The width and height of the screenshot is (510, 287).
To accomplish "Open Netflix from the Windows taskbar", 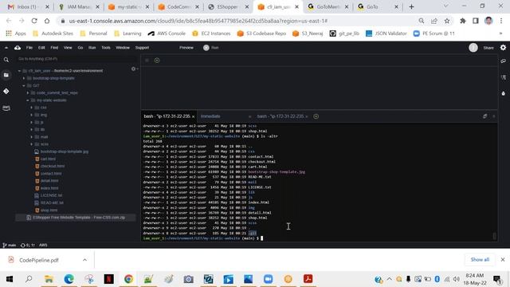I will pos(108,279).
